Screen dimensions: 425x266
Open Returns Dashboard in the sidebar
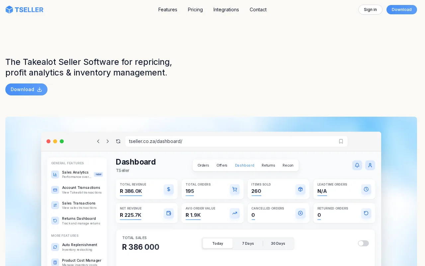click(x=77, y=221)
